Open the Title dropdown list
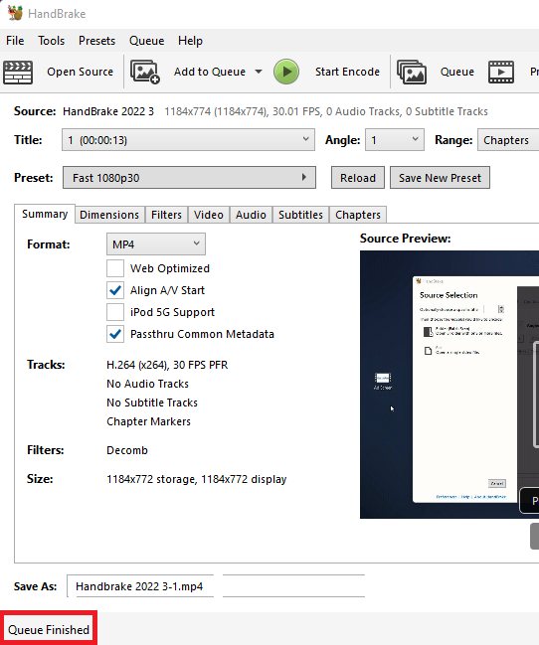Image resolution: width=539 pixels, height=645 pixels. coord(188,140)
